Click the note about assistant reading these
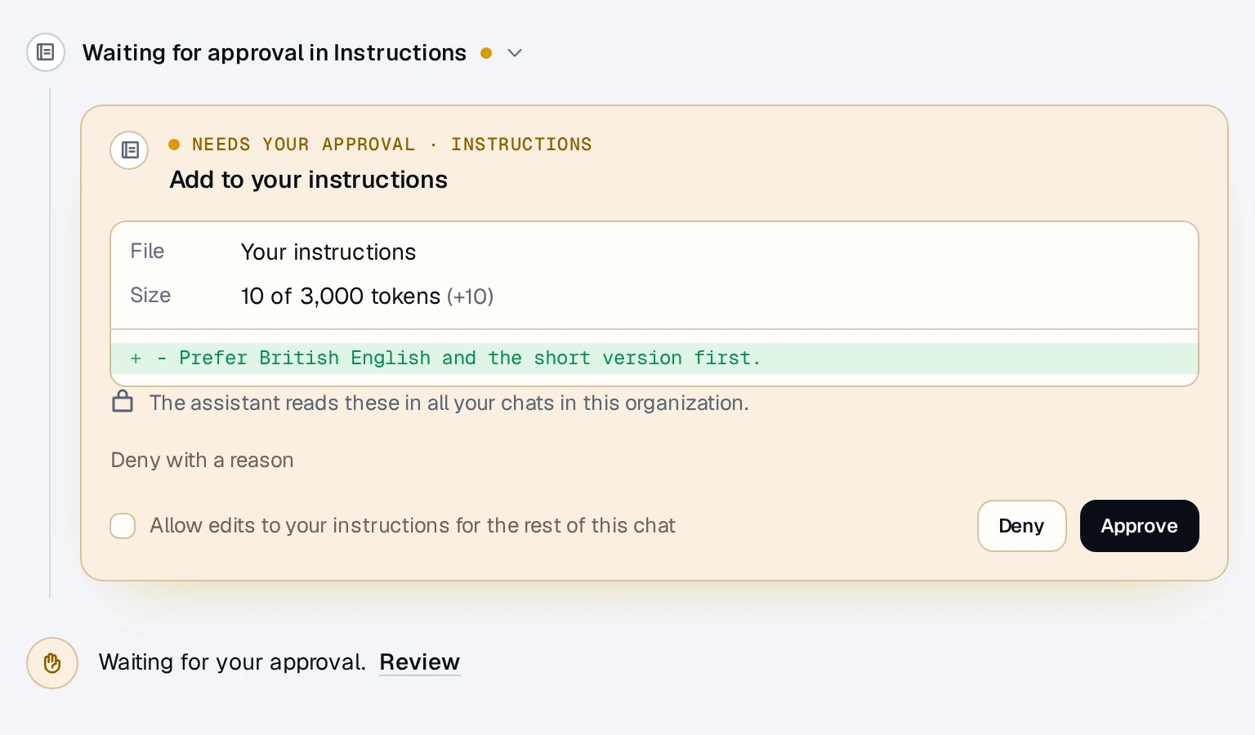1255x735 pixels. pos(449,403)
